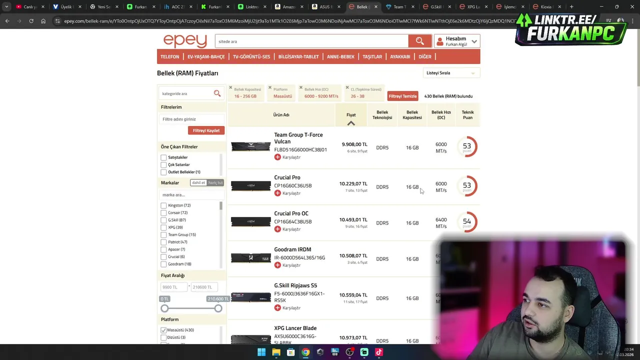Click Chrome icon in taskbar
The height and width of the screenshot is (360, 640).
coord(305,352)
